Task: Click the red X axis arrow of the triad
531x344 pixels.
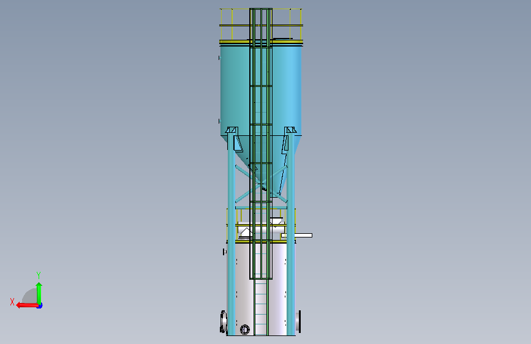Action: (x=27, y=305)
